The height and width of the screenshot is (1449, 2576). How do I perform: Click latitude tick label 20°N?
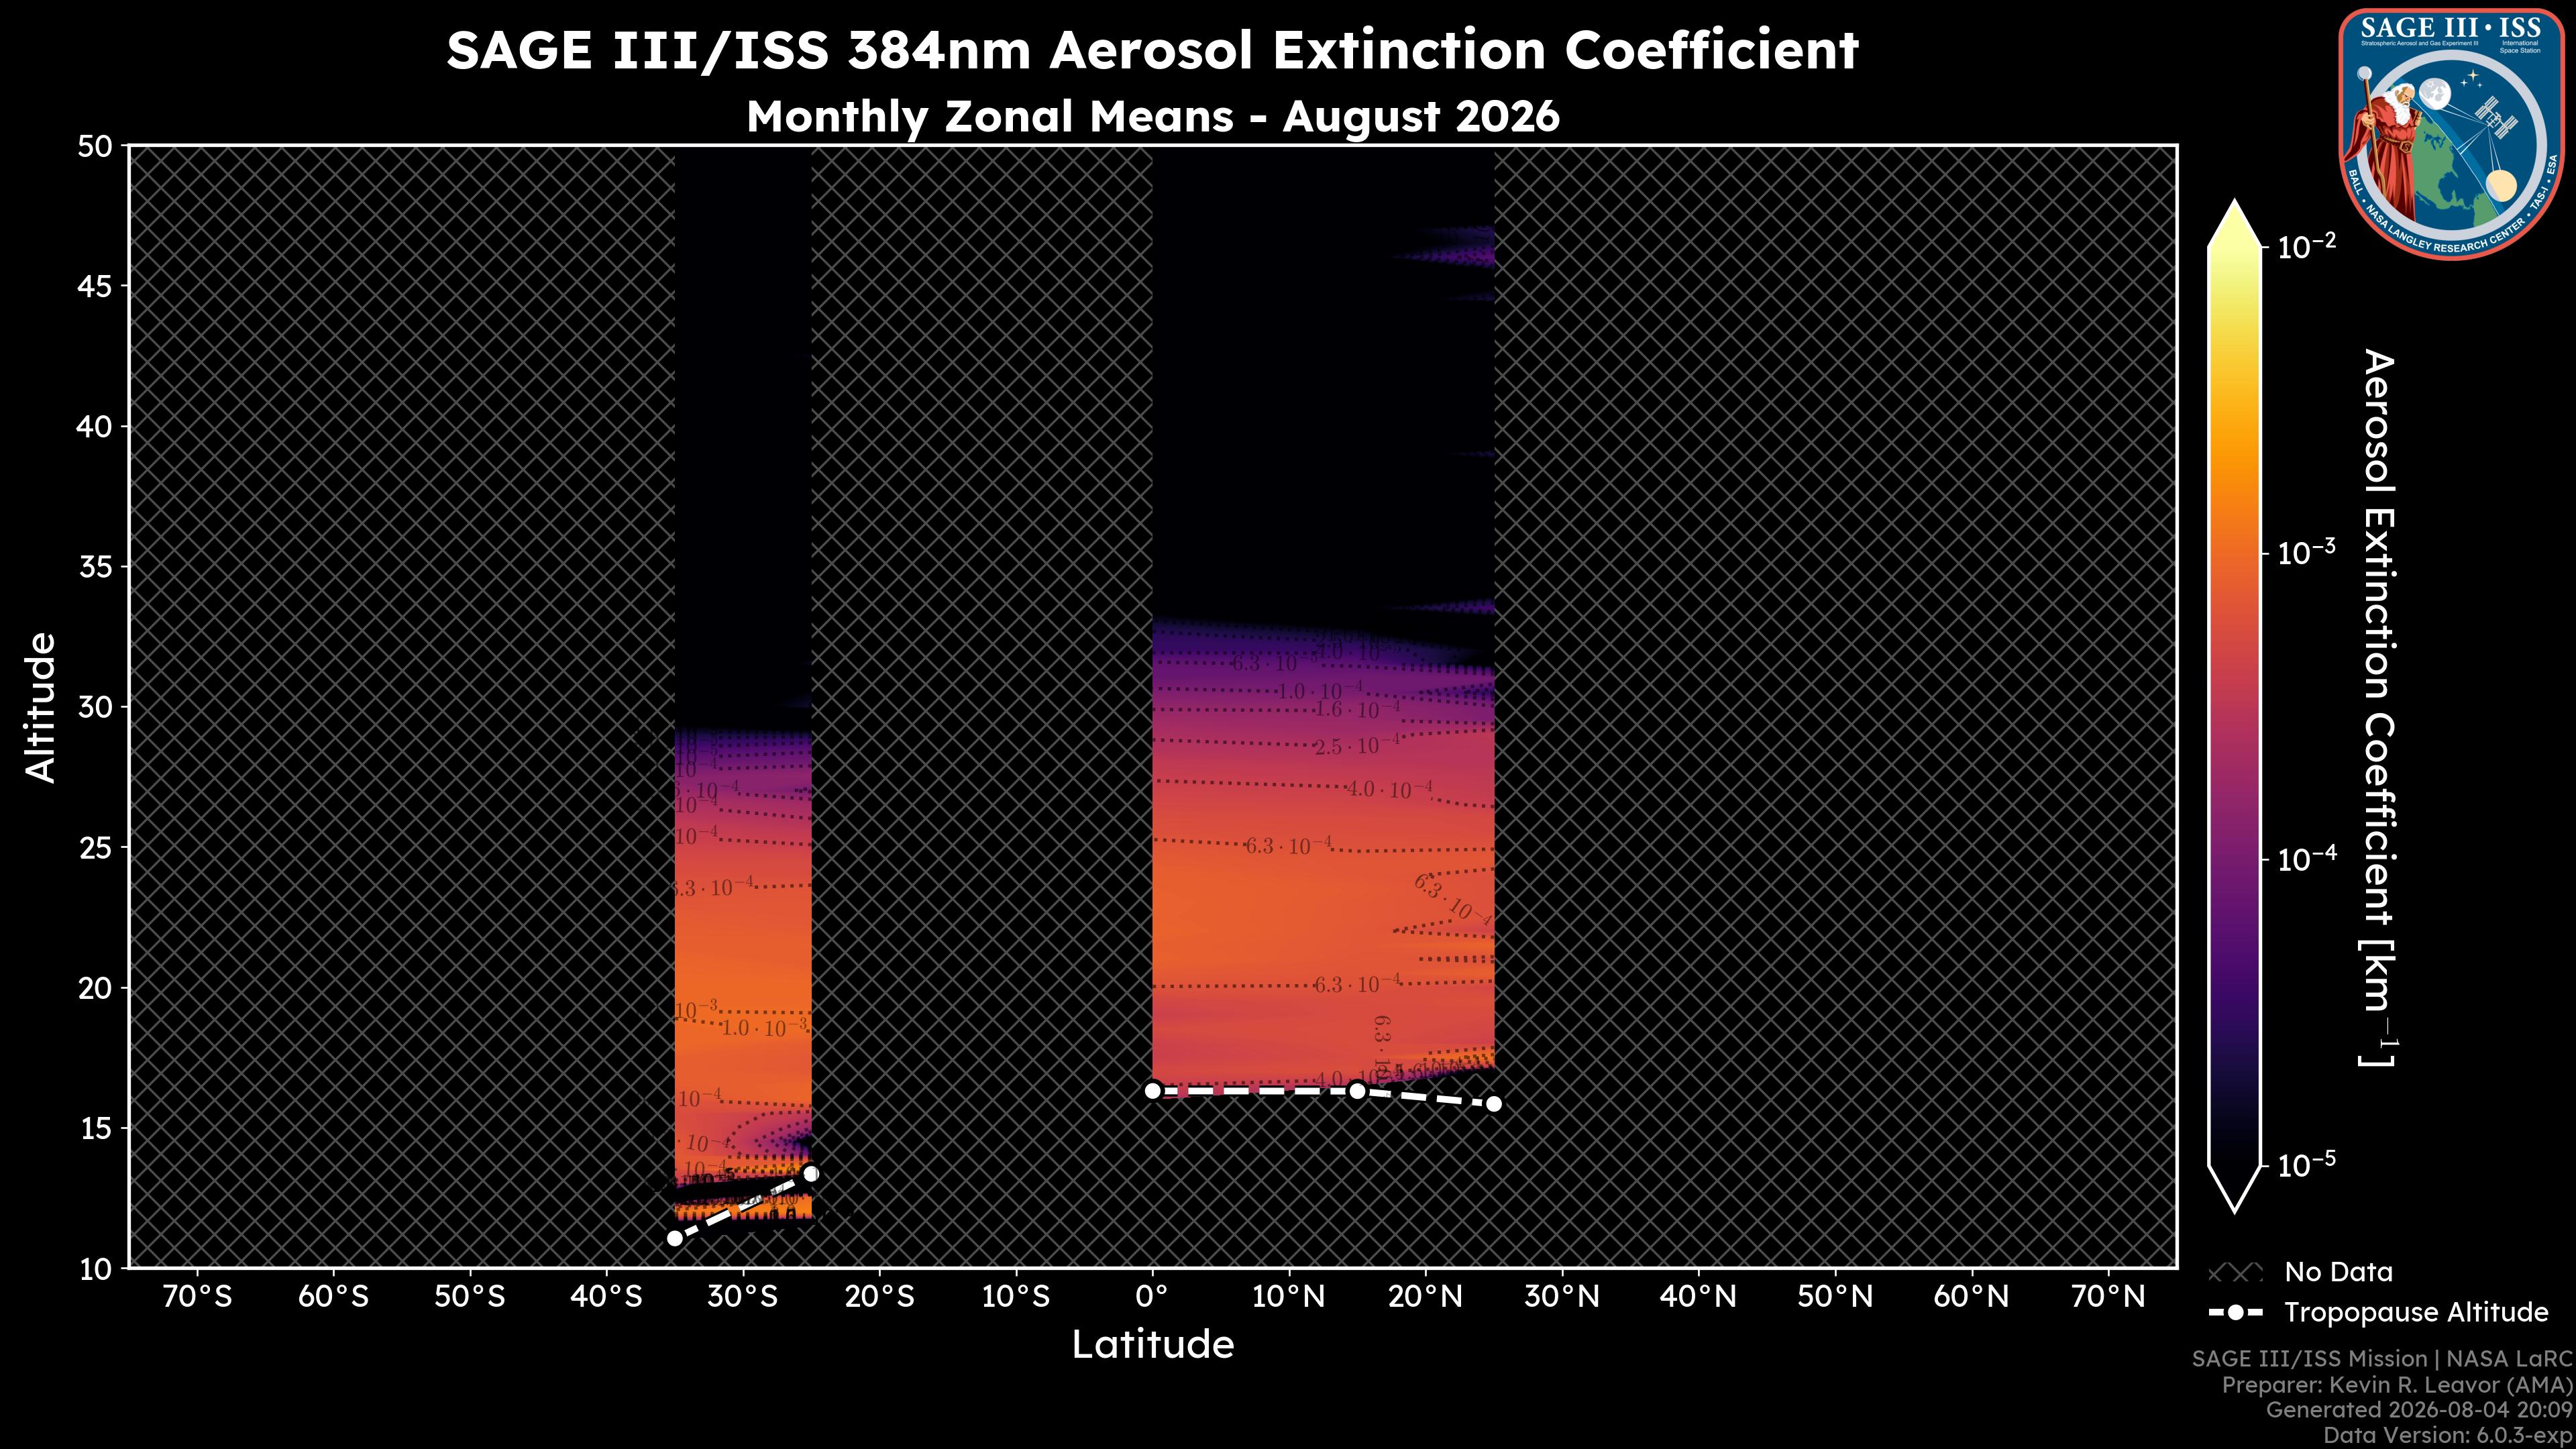coord(1425,1297)
